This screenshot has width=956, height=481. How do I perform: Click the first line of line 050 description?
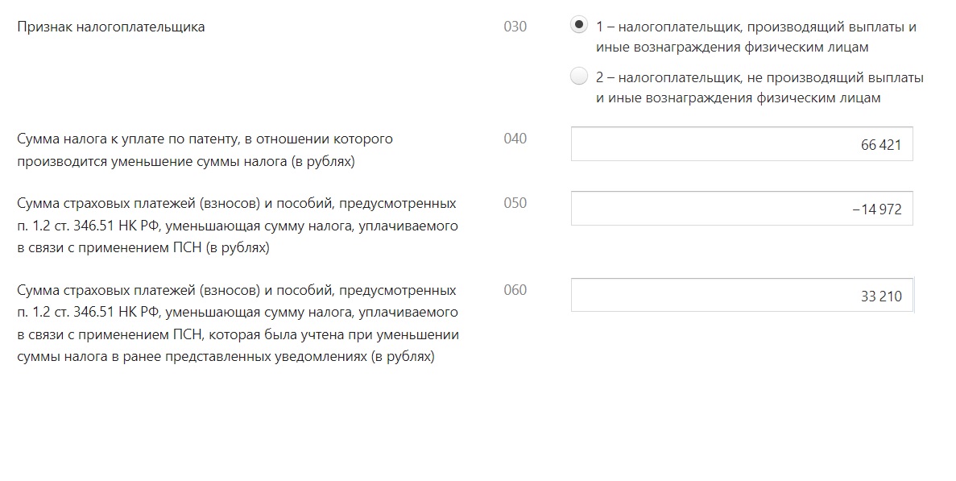coord(237,204)
